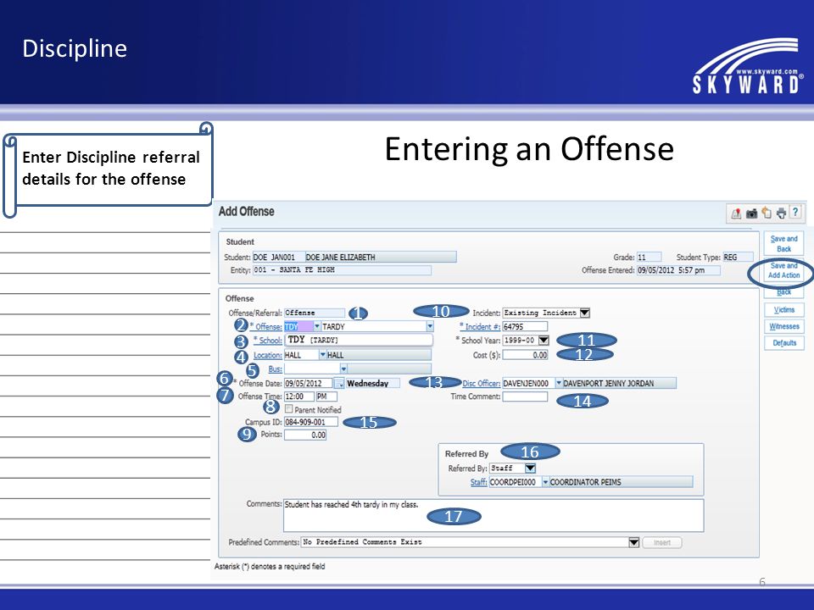
Task: Click the Cost ($) input field
Action: pyautogui.click(x=525, y=355)
